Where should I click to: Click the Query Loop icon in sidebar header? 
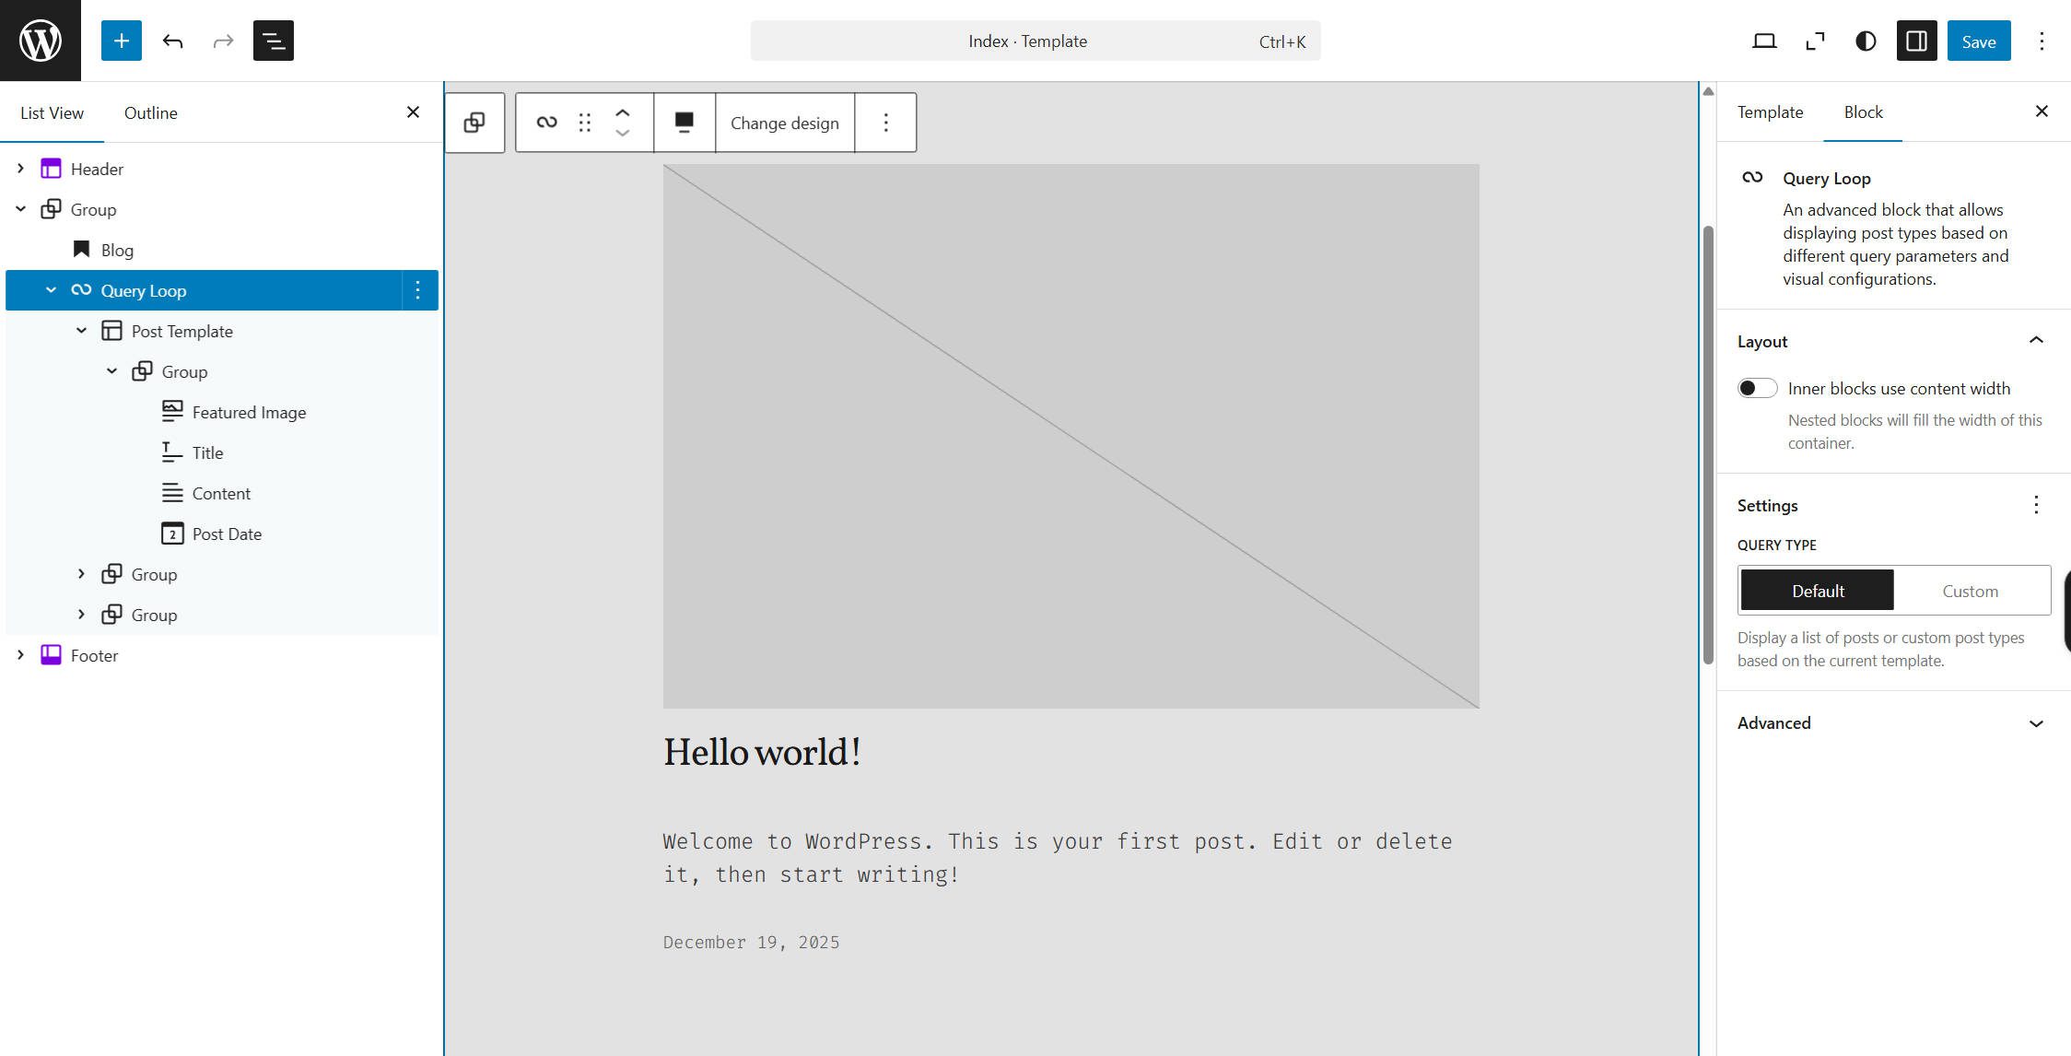point(1752,177)
